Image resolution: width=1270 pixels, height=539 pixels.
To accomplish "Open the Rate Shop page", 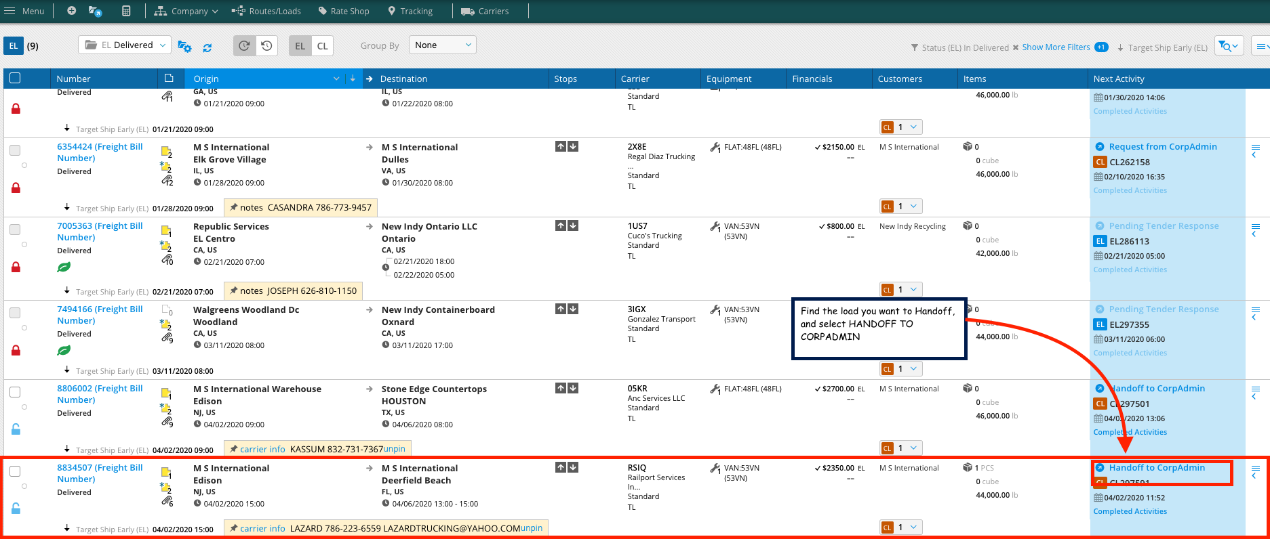I will pos(343,11).
